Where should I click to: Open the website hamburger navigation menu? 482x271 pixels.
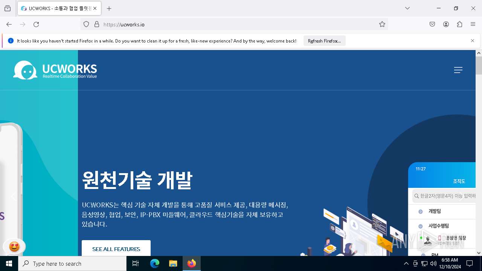point(458,70)
